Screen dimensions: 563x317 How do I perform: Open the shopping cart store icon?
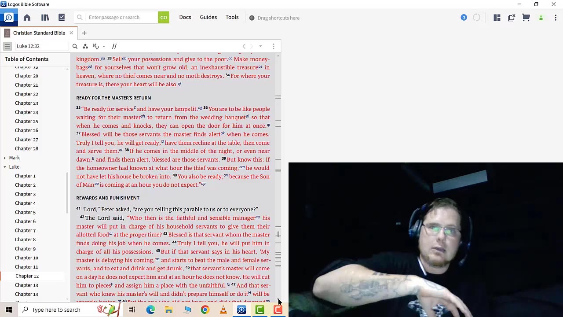[526, 18]
